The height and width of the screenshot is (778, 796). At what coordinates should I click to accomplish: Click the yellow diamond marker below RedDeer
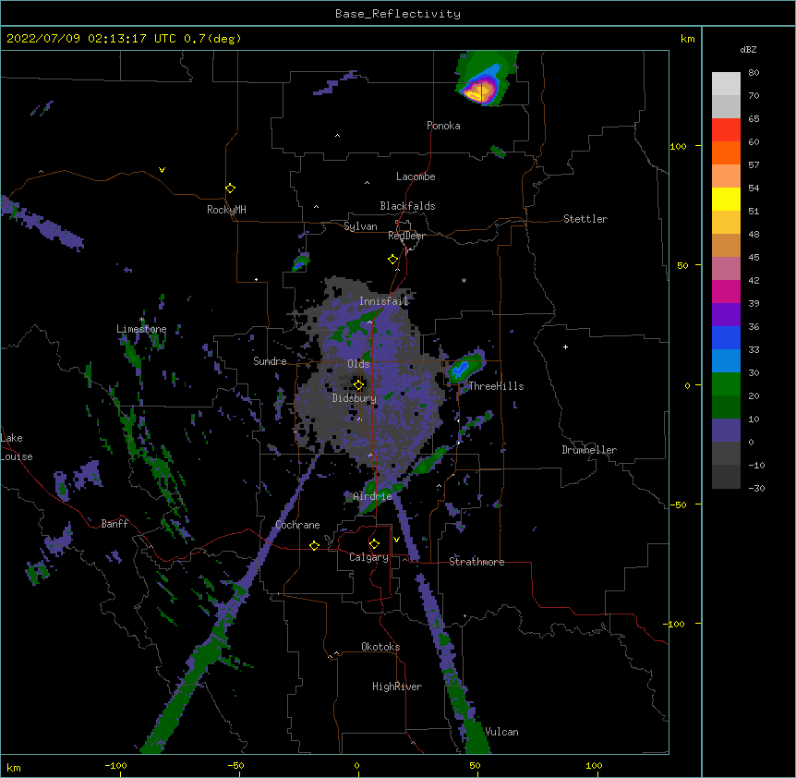coord(393,260)
